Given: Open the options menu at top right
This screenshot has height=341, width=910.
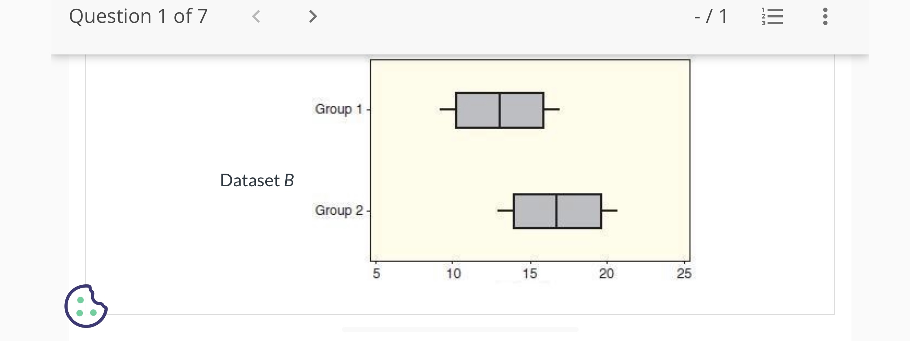Looking at the screenshot, I should [824, 17].
